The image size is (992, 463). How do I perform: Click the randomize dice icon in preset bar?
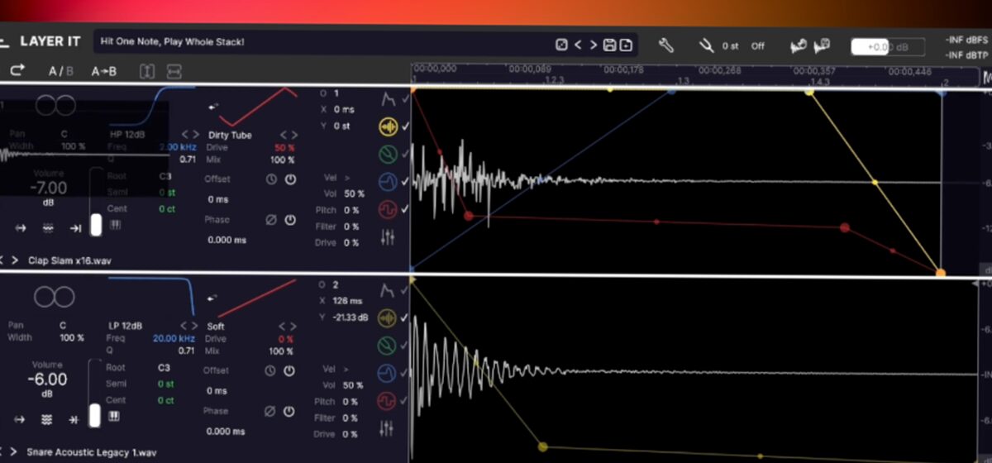point(561,45)
